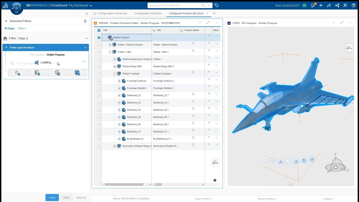The height and width of the screenshot is (202, 359).
Task: Click the add attribute list filter button
Action: pos(37,73)
